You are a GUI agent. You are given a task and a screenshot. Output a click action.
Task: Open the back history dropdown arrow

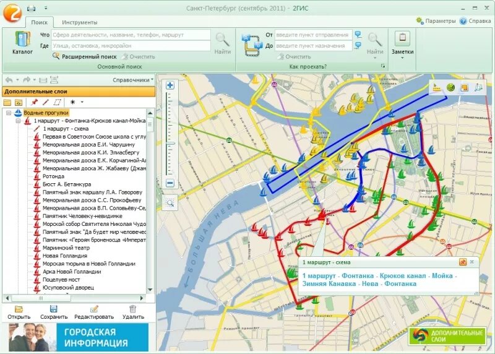coord(17,80)
